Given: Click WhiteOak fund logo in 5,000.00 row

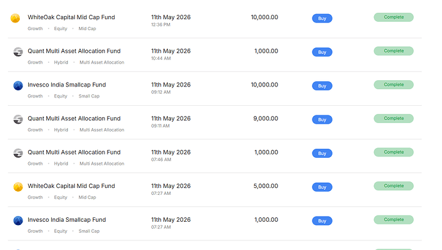Looking at the screenshot, I should (x=18, y=187).
